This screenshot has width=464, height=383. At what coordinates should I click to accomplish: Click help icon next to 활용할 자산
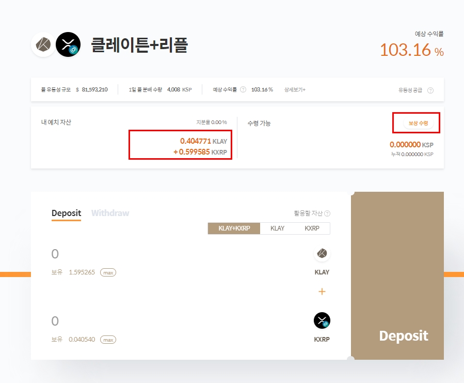[327, 213]
